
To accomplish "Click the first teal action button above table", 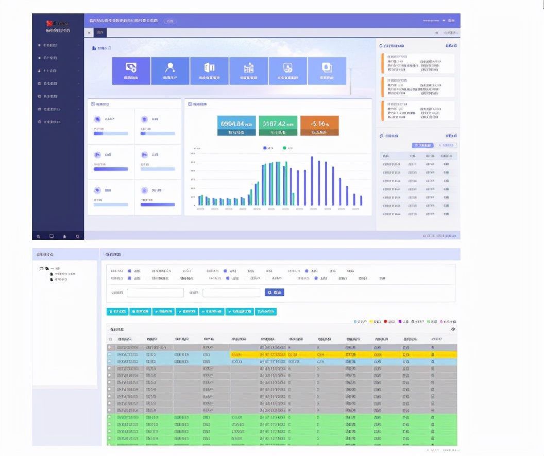I will click(117, 311).
